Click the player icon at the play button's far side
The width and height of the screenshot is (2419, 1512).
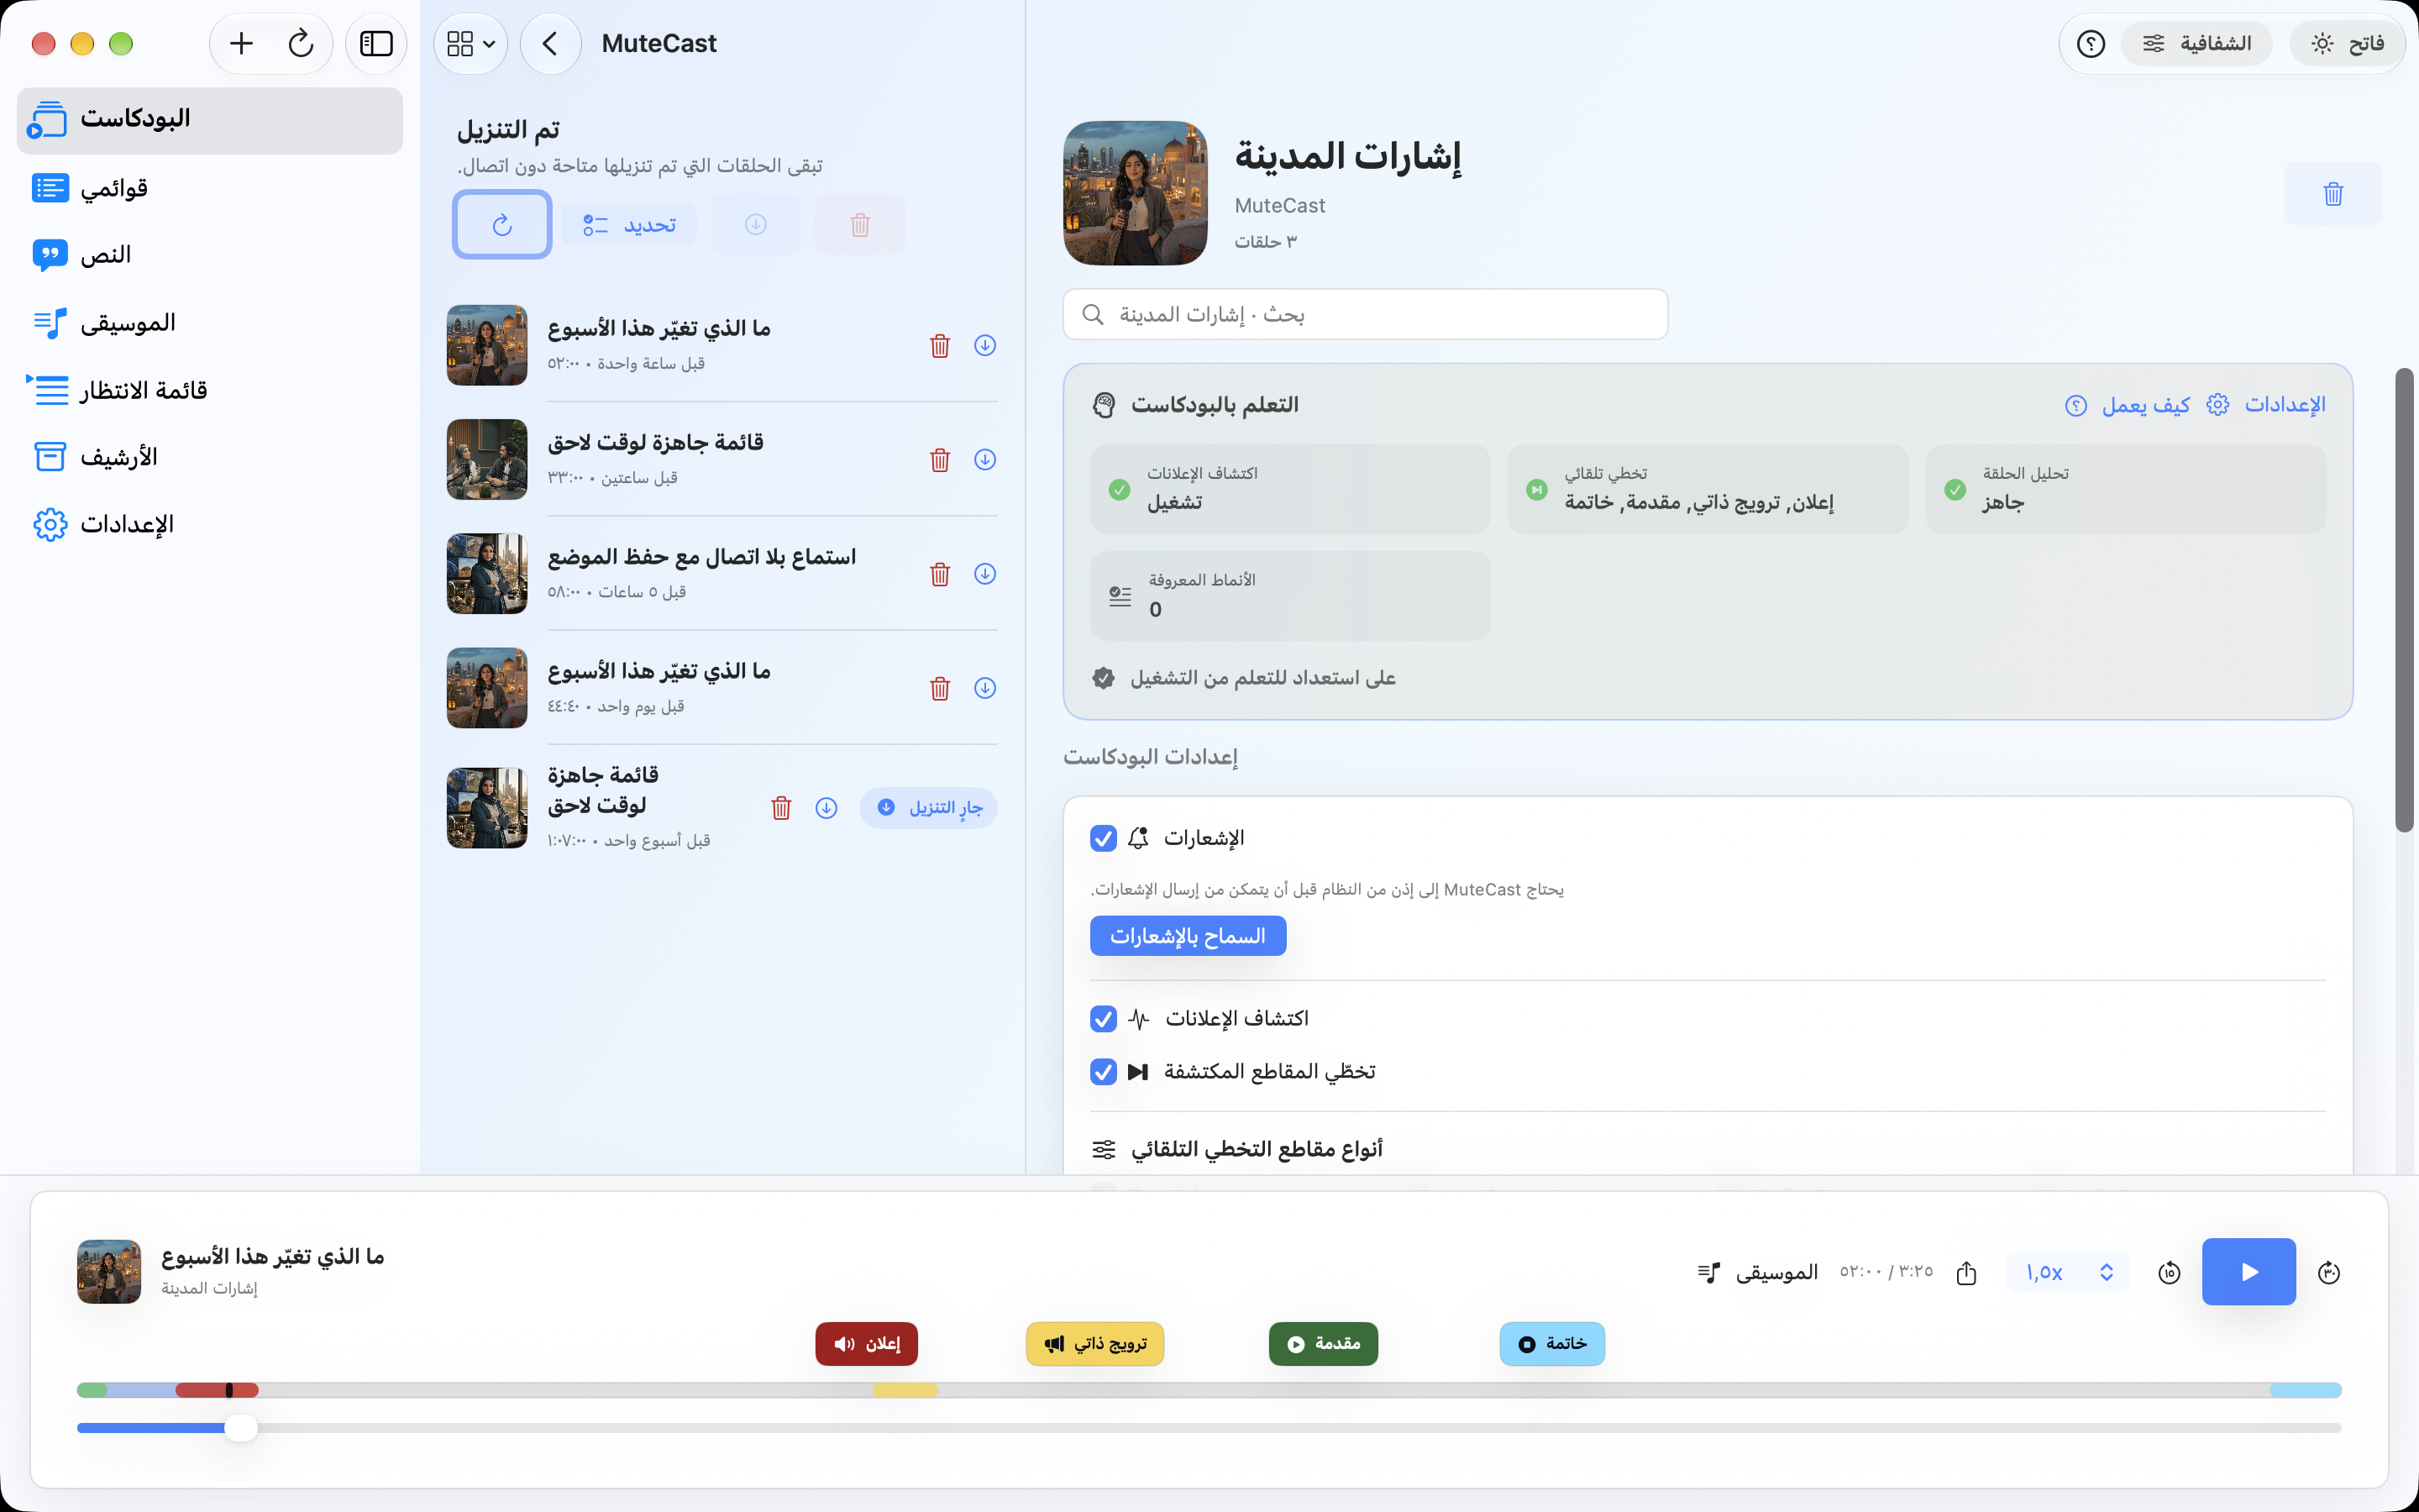click(x=2329, y=1272)
